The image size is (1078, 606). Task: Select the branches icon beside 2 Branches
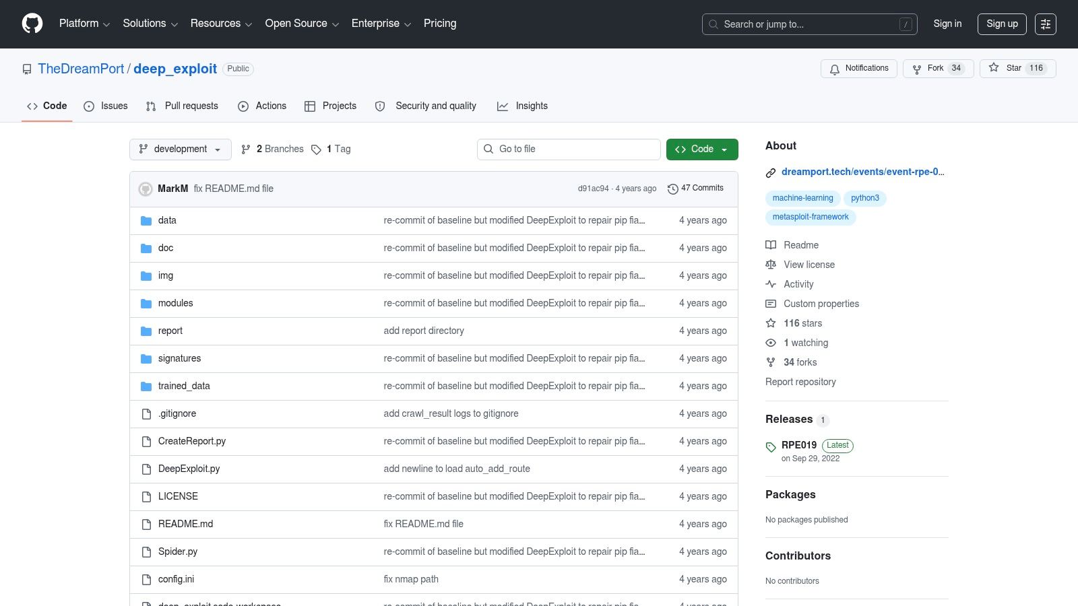pos(246,149)
